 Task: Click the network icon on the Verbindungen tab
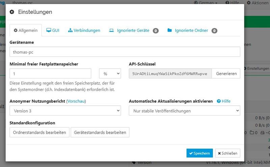click(x=70, y=30)
